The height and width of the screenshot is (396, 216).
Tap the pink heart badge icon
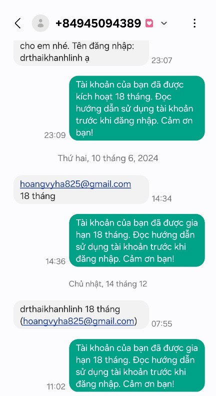(x=149, y=23)
